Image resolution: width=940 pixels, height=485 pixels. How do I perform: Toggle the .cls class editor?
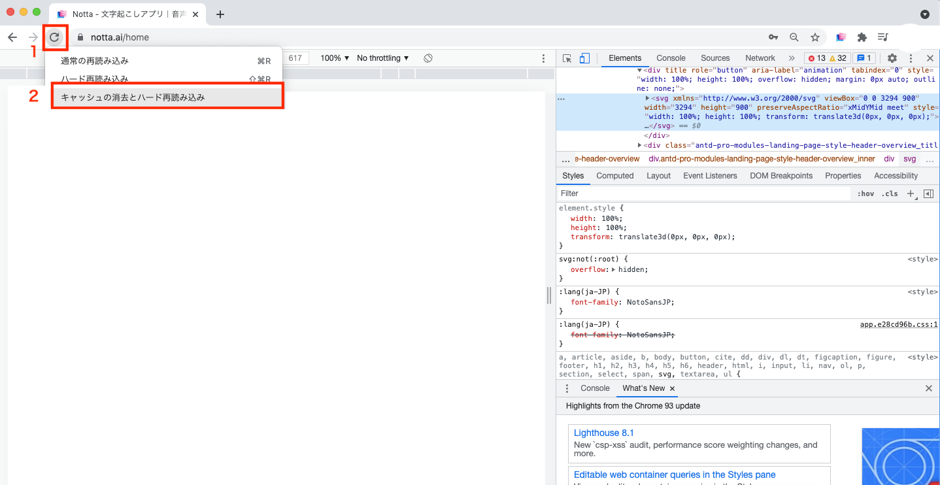pos(890,193)
